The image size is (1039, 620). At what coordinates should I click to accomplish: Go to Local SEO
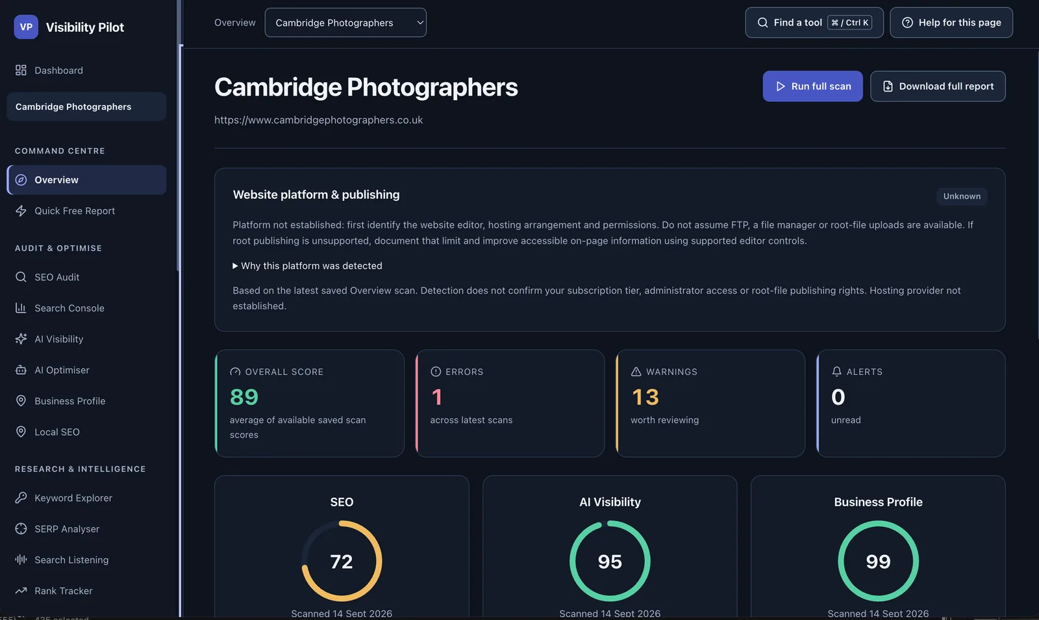86,432
